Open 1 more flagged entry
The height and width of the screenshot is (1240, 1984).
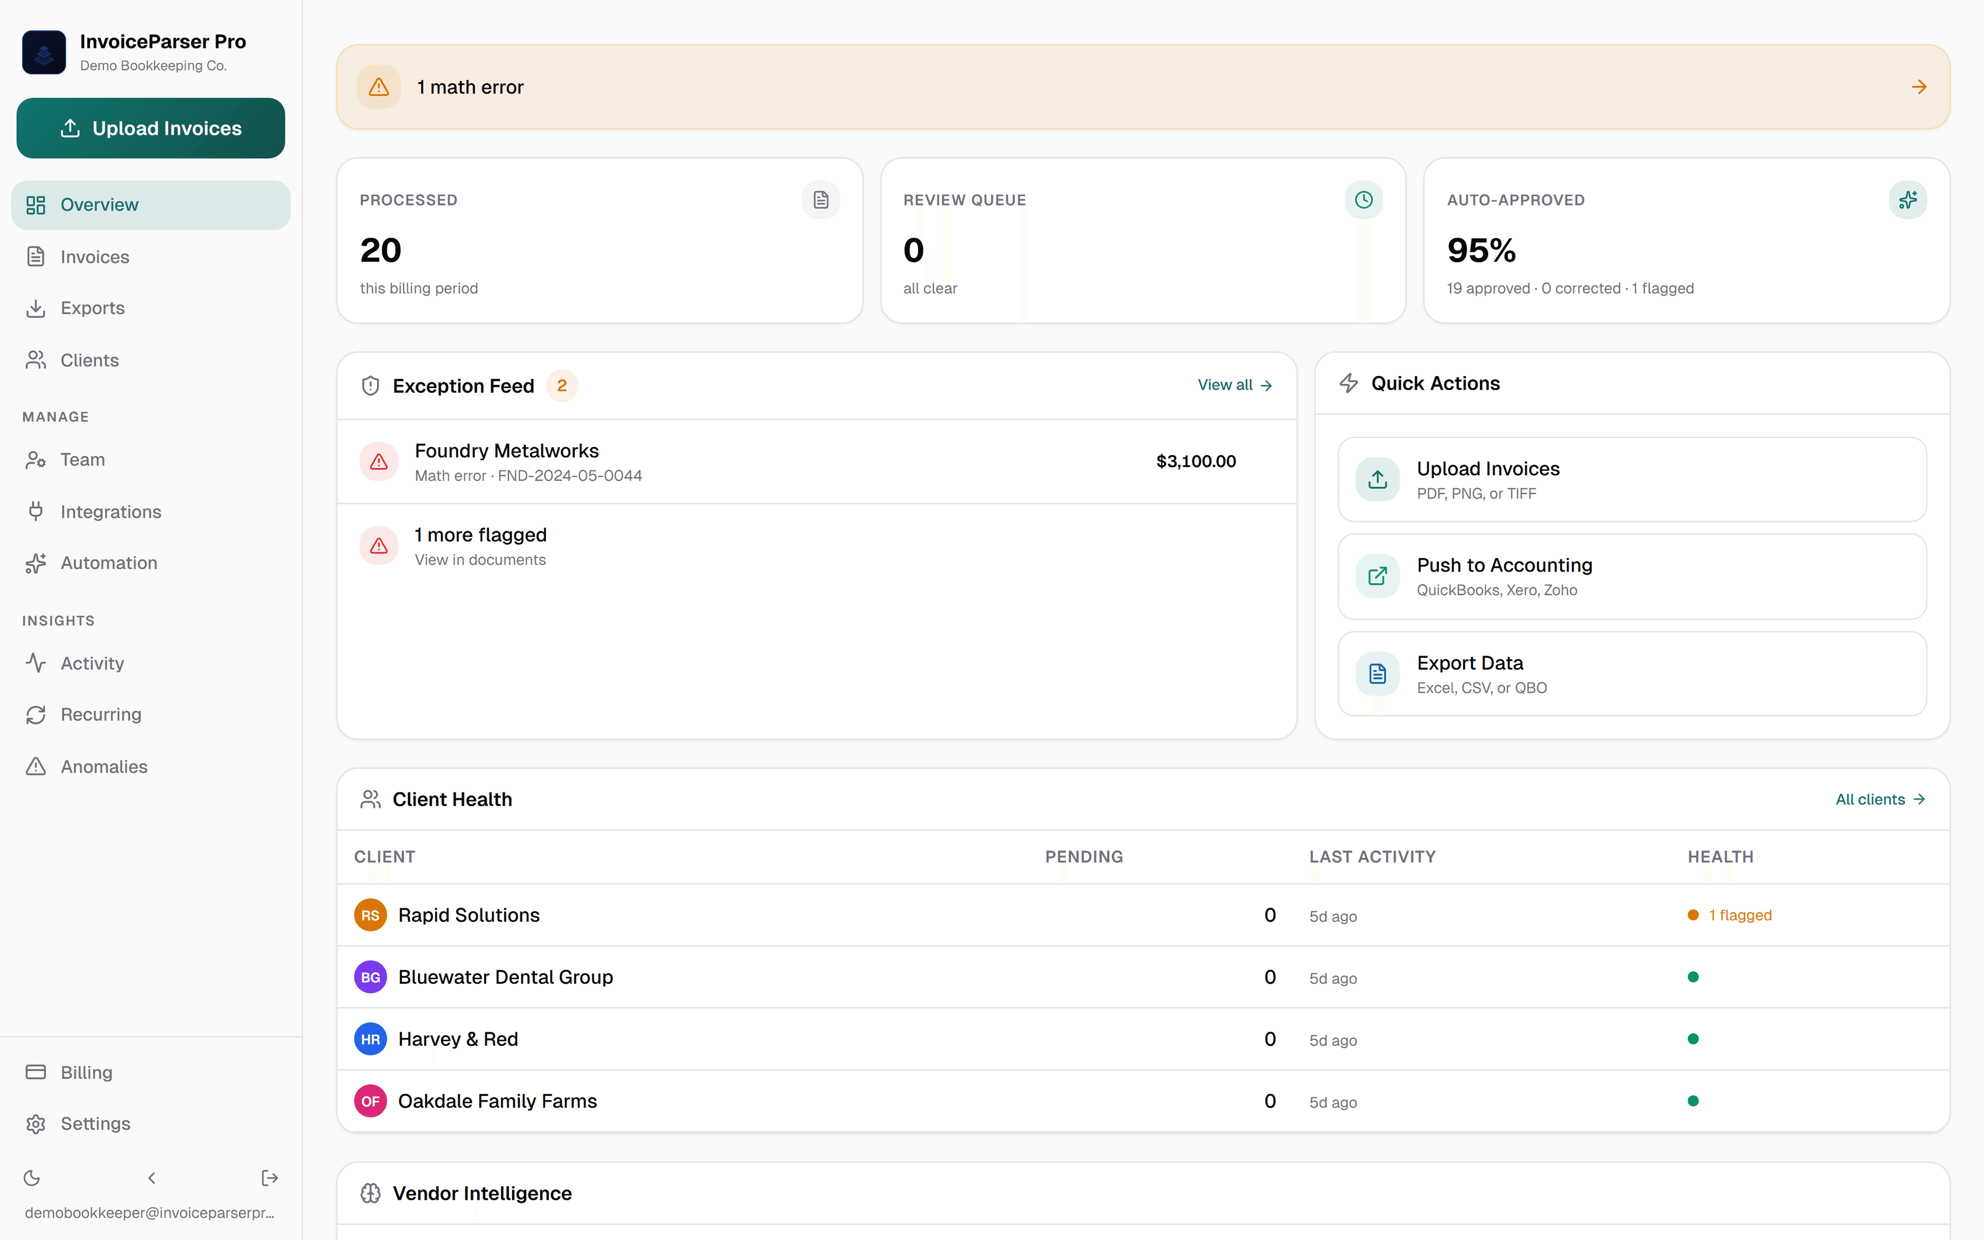coord(816,546)
